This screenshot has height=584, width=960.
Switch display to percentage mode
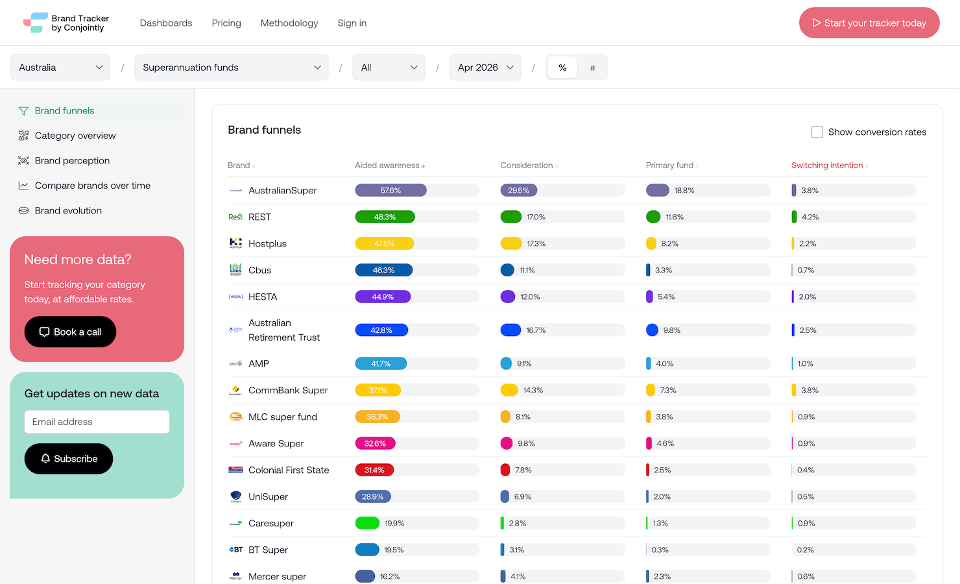pyautogui.click(x=562, y=67)
